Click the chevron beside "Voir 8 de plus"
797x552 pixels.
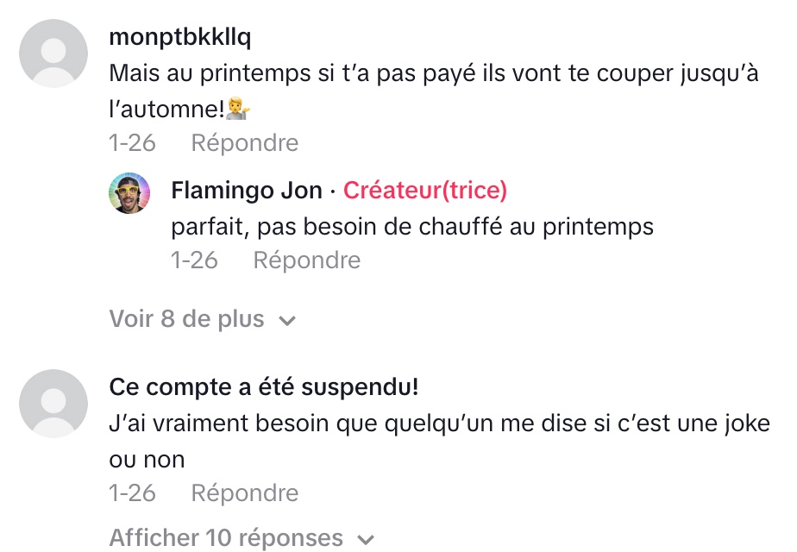coord(288,321)
